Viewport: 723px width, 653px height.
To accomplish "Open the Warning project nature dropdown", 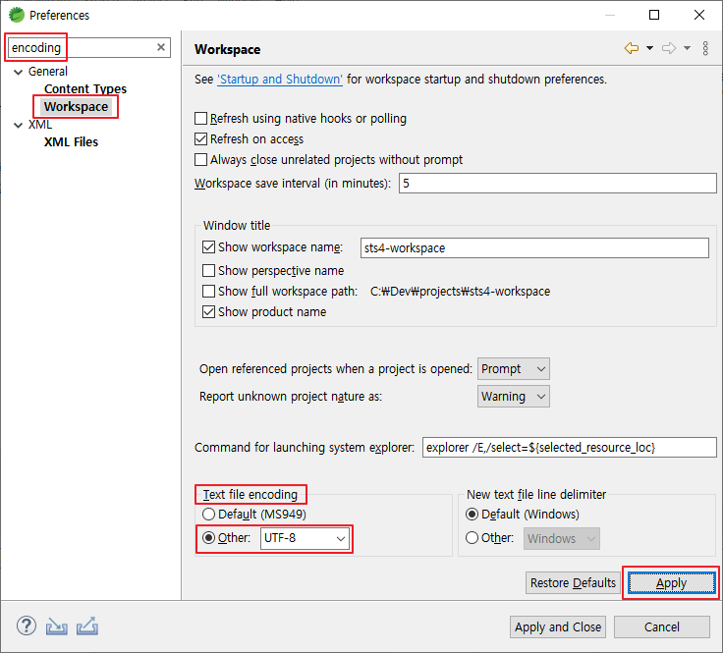I will pos(513,397).
